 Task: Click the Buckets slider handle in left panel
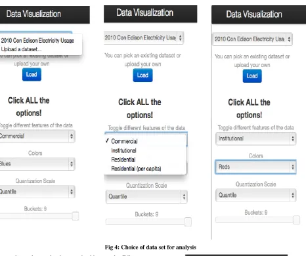click(76, 216)
